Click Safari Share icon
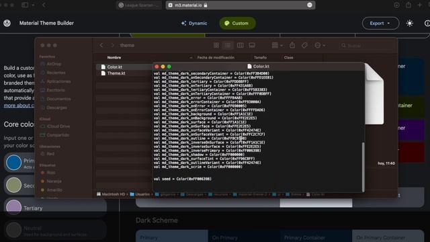This screenshot has width=430, height=242. 408,5
